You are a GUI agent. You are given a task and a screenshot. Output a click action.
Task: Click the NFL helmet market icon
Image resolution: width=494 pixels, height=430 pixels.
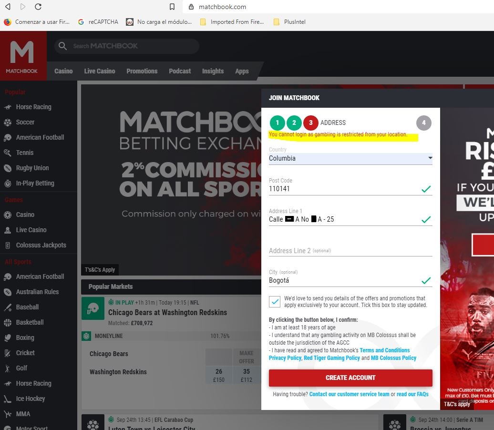point(93,308)
